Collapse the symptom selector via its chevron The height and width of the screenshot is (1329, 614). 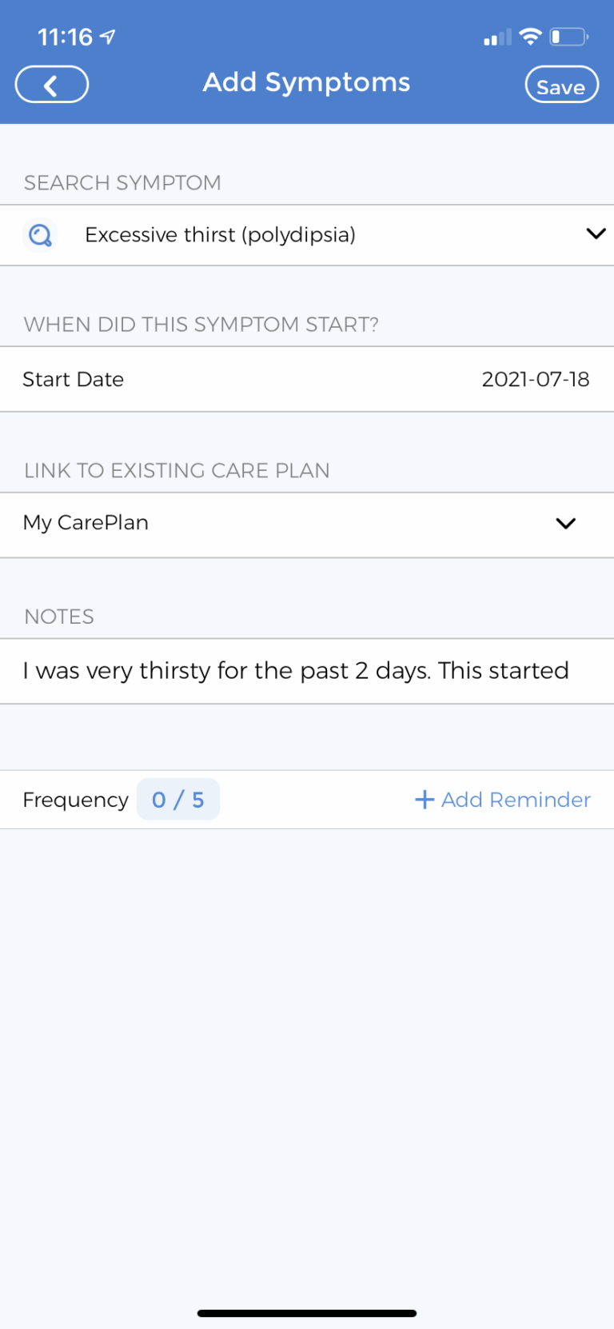tap(595, 233)
